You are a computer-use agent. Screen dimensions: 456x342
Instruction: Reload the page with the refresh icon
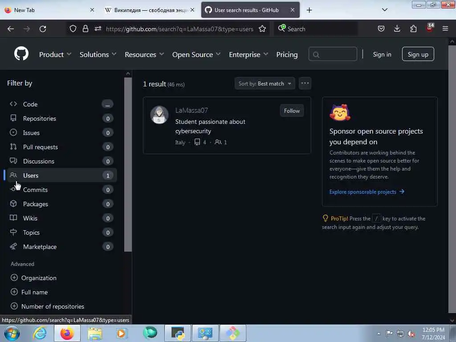[43, 29]
